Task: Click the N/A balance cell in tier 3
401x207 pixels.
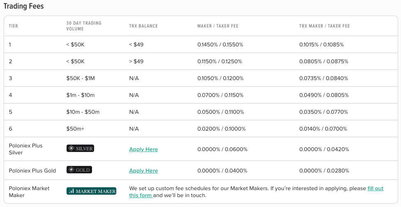Action: (134, 78)
